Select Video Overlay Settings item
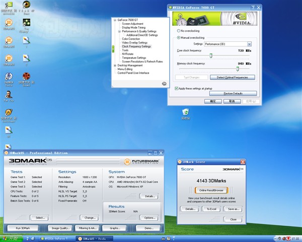Viewport: 302px width, 242px height. [x=134, y=43]
